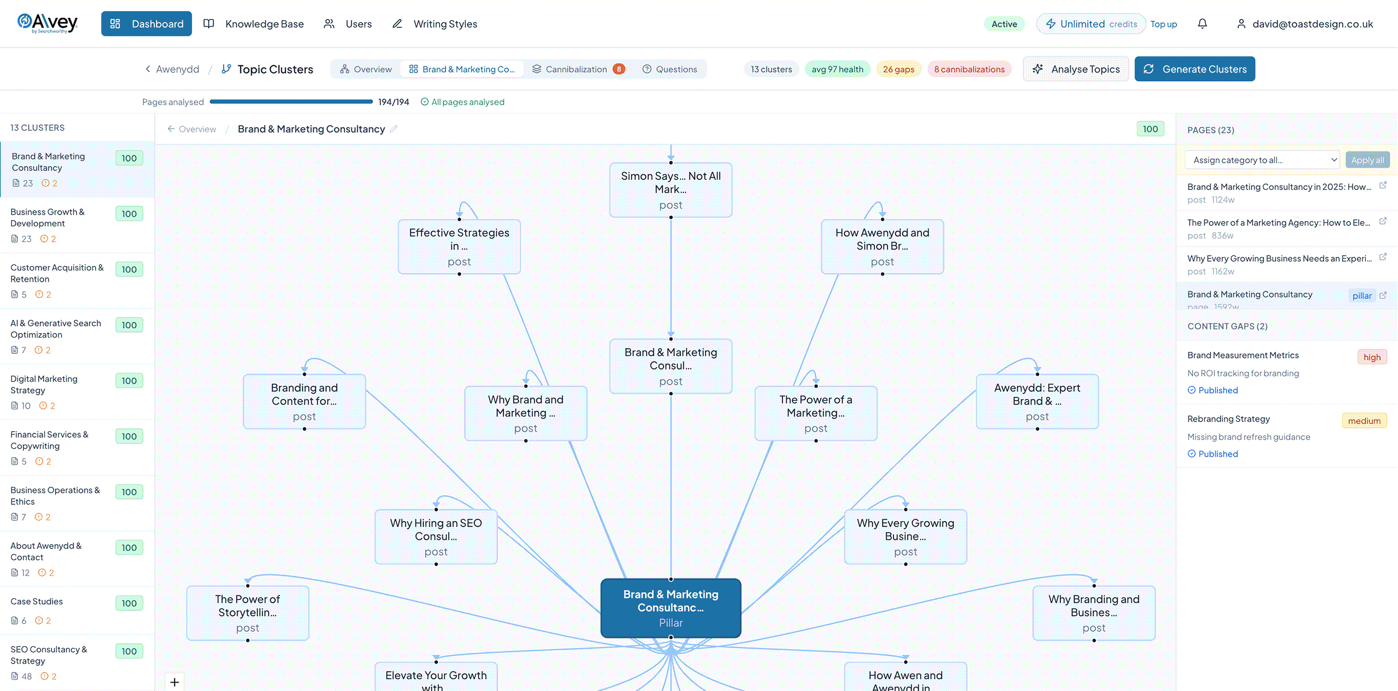Open Writing Styles

[x=434, y=23]
